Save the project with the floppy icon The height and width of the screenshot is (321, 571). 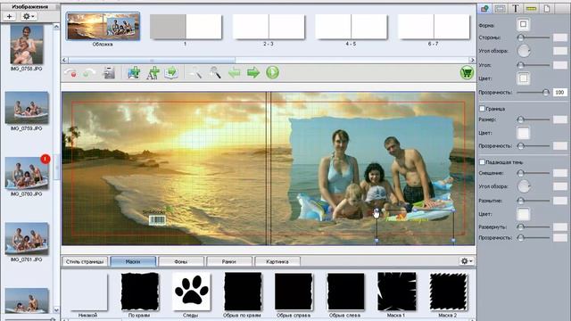[109, 73]
